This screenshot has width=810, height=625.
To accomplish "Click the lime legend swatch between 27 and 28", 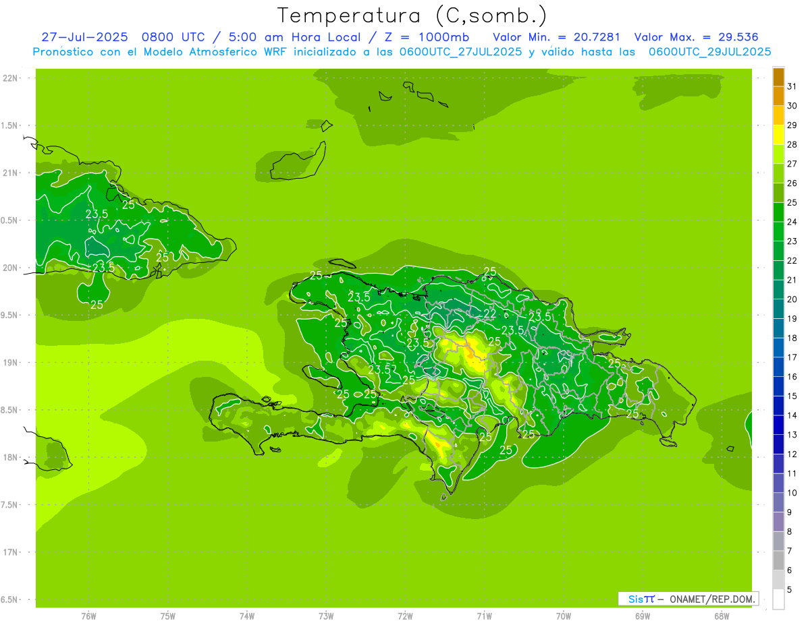I will [778, 154].
